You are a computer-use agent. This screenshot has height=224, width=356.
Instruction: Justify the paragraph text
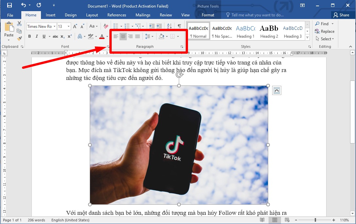[x=138, y=36]
